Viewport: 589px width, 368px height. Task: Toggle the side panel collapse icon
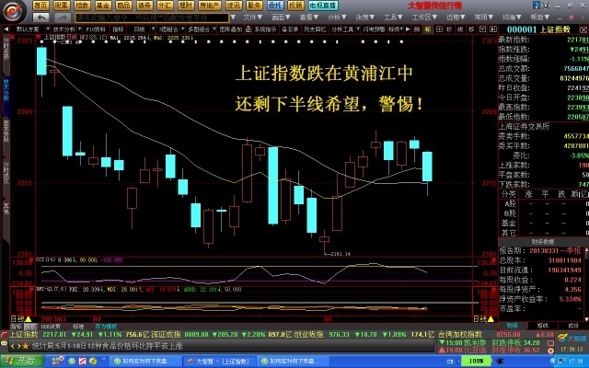coord(493,29)
